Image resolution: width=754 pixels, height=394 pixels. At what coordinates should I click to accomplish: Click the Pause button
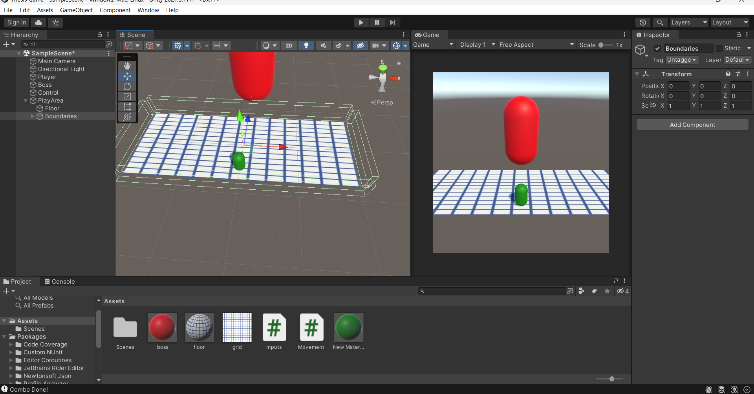tap(377, 22)
